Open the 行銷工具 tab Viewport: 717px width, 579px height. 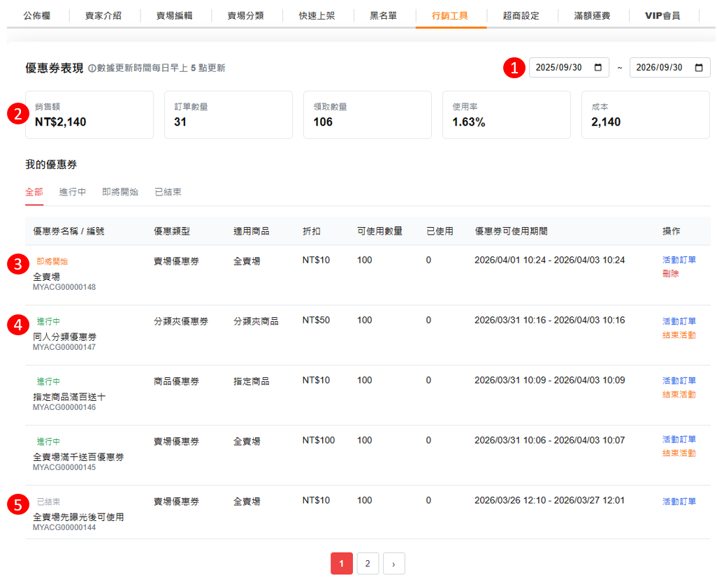450,15
